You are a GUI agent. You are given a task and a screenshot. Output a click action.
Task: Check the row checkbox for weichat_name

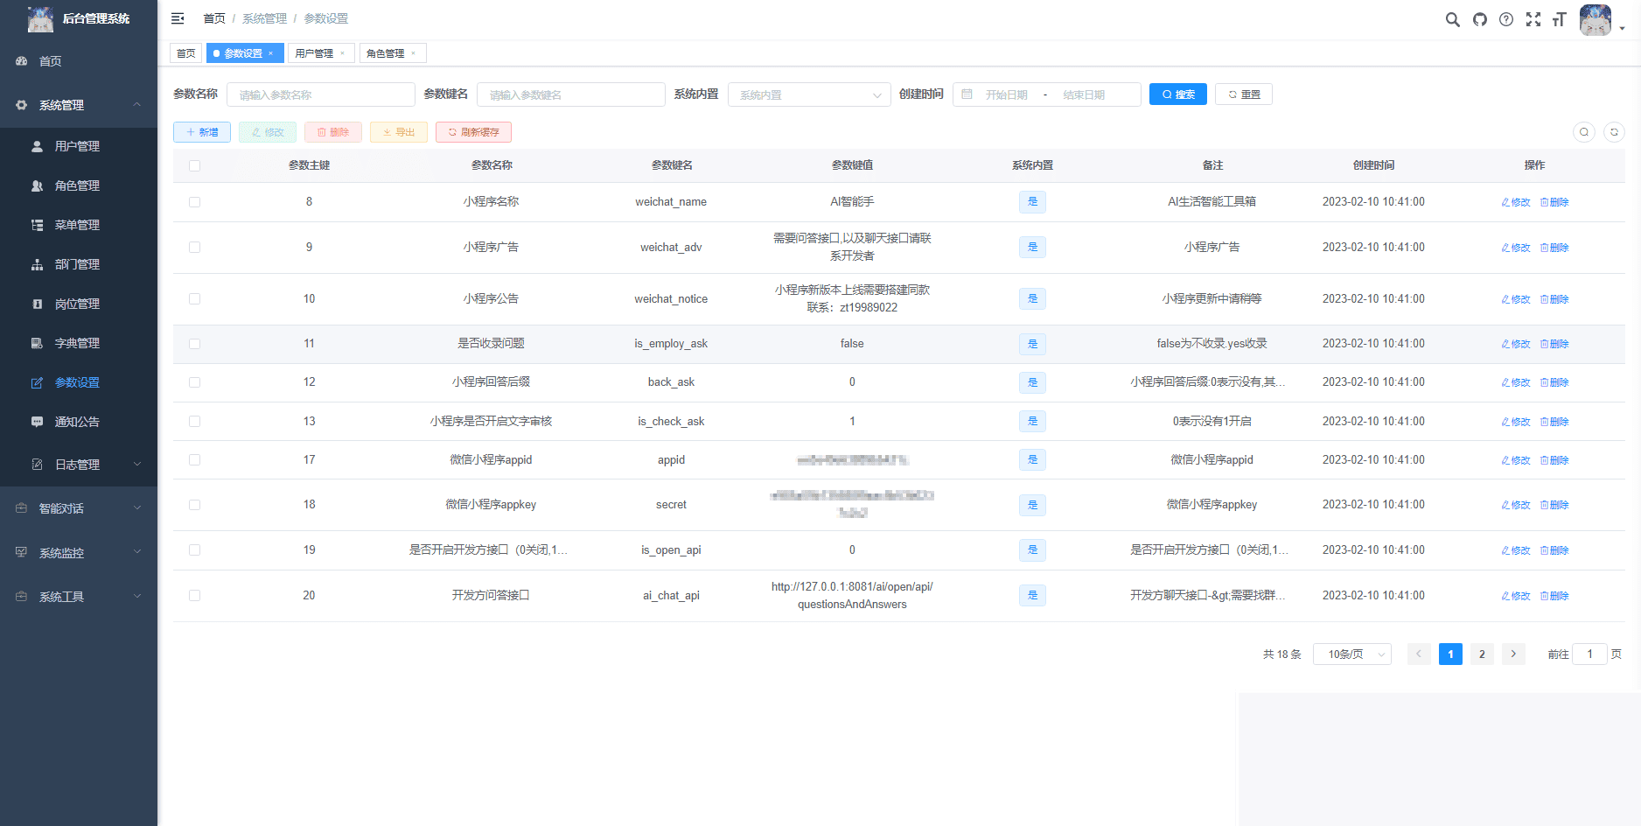[x=194, y=201]
